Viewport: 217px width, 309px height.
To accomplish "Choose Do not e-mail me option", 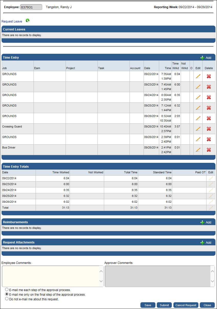I will click(7, 299).
